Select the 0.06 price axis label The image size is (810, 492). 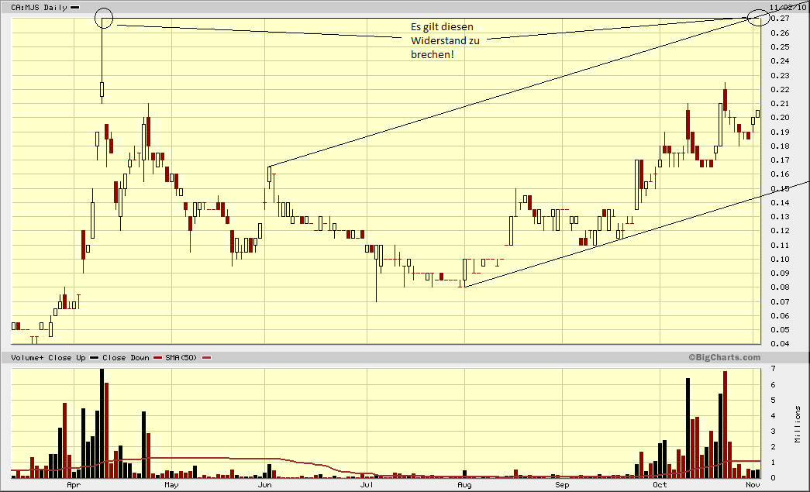[x=780, y=315]
